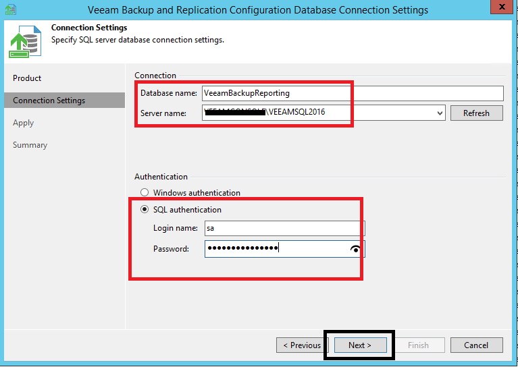The width and height of the screenshot is (518, 367).
Task: Go to the Summary wizard step
Action: click(x=30, y=145)
